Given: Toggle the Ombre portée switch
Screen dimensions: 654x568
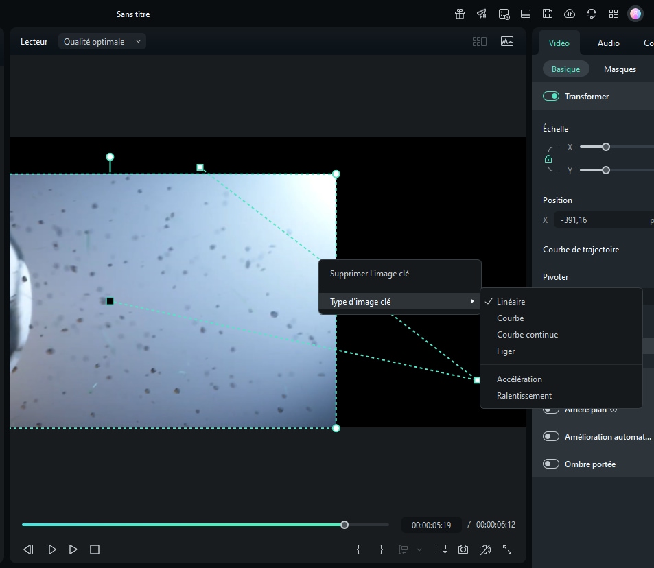Looking at the screenshot, I should pos(551,464).
